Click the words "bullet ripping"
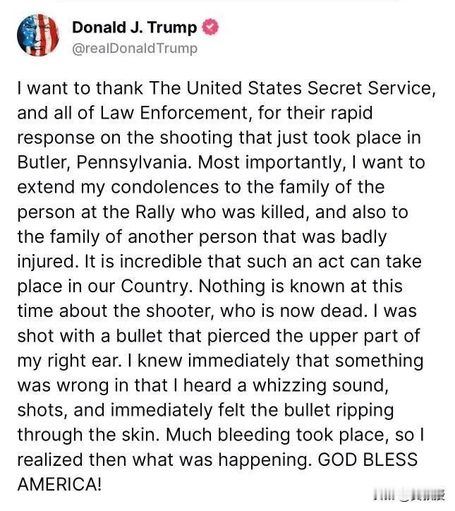 point(339,411)
